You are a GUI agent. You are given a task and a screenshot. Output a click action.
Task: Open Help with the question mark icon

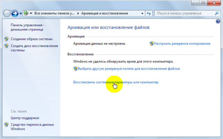[x=218, y=21]
